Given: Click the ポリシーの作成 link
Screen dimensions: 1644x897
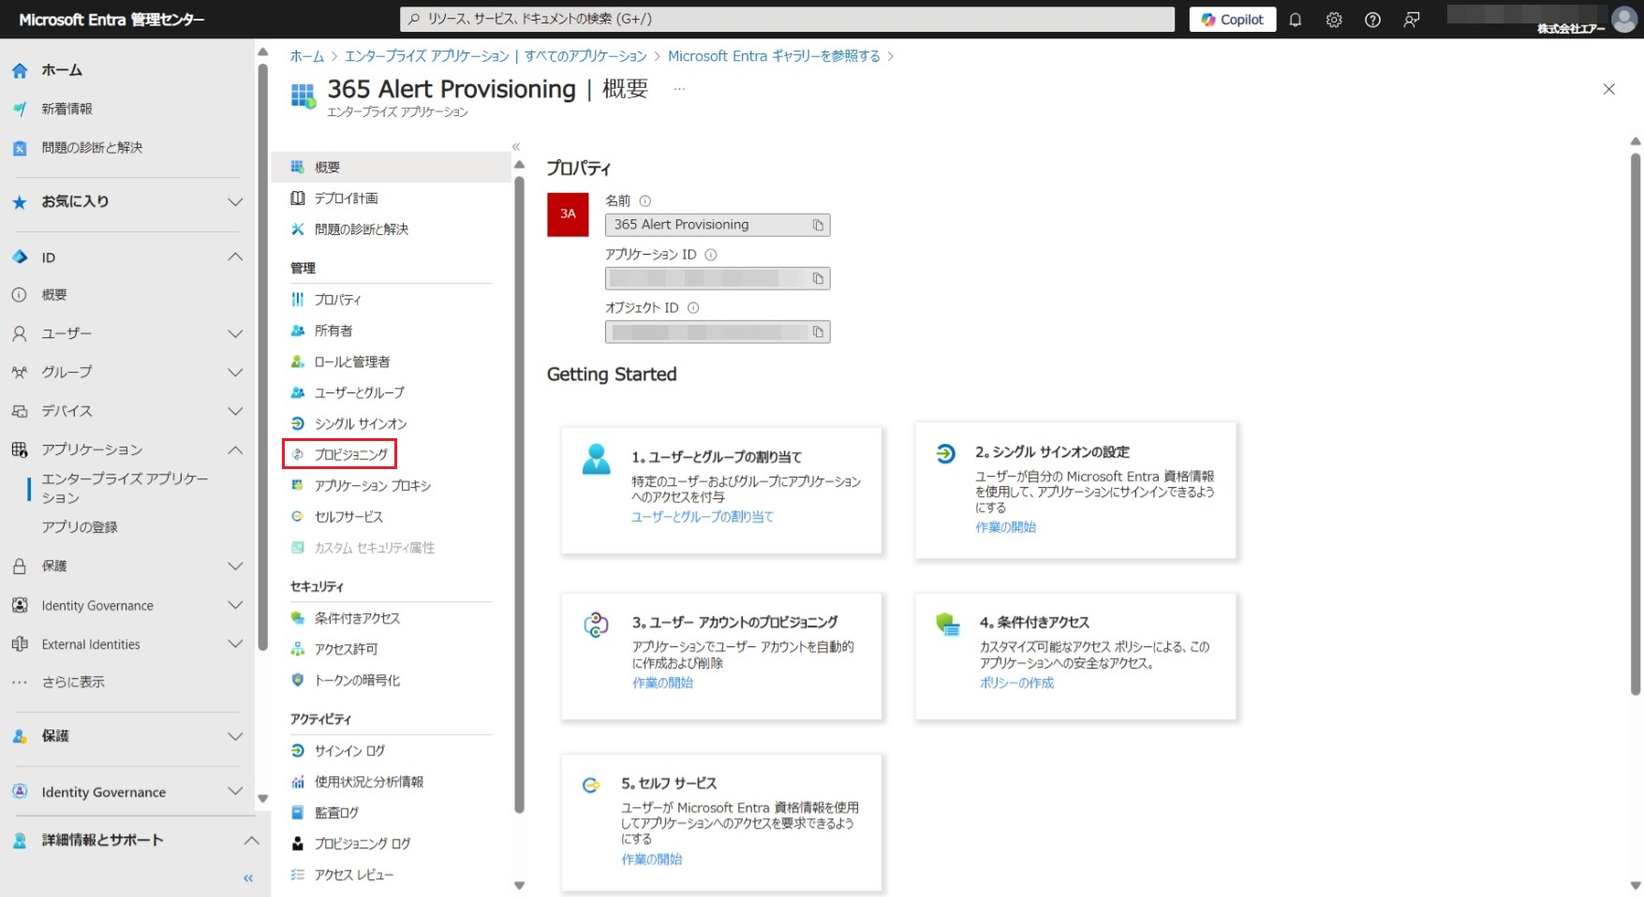Looking at the screenshot, I should [x=1016, y=684].
